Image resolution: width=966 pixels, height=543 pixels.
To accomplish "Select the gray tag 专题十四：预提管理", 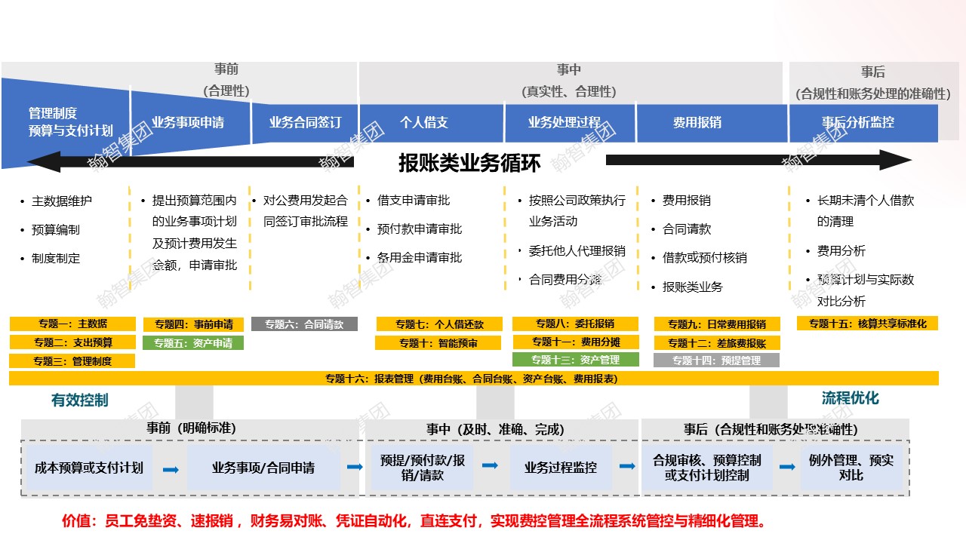I will click(x=716, y=361).
